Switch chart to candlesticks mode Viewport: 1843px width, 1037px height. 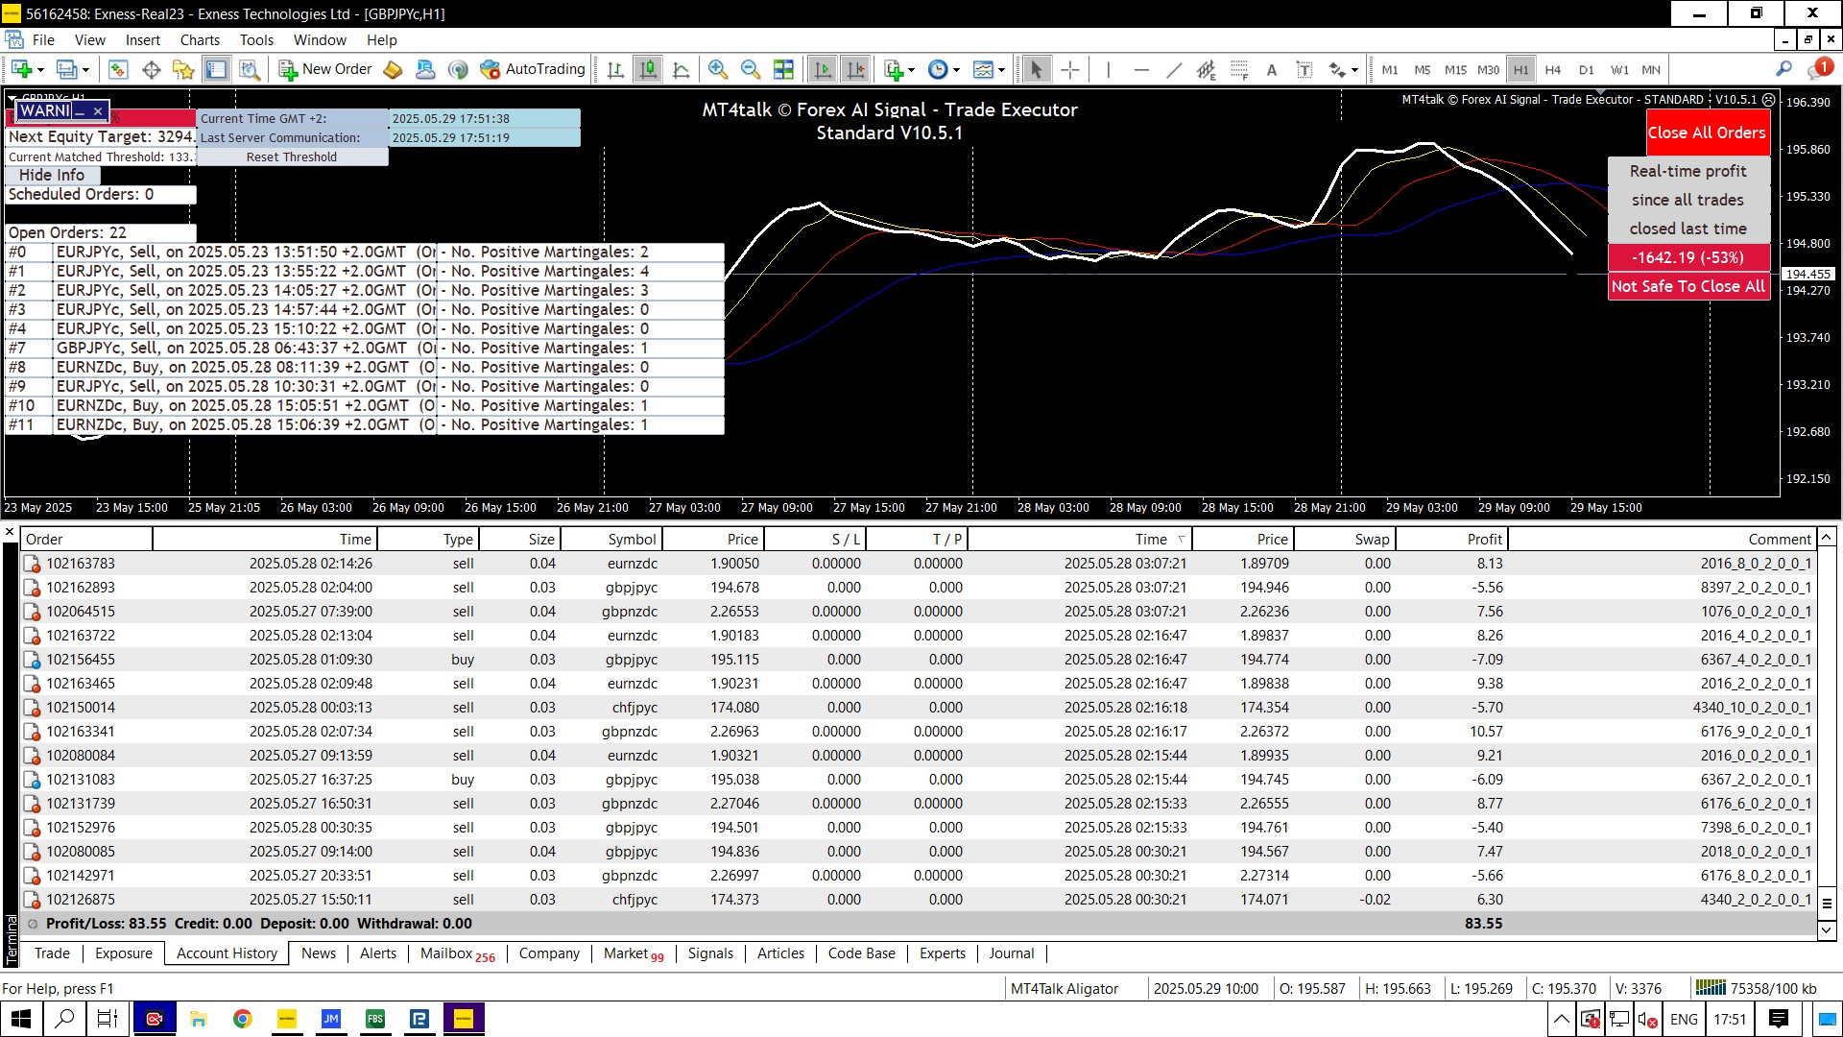click(649, 69)
